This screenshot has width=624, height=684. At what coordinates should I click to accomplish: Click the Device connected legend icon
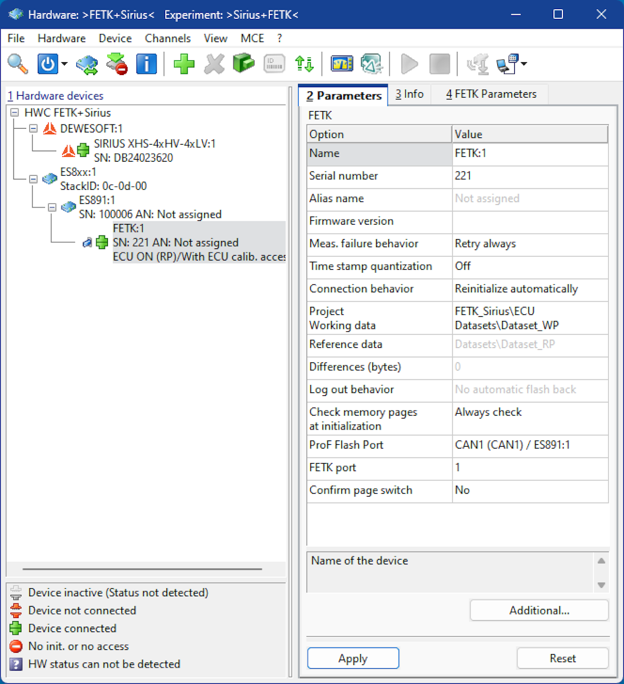pos(16,628)
